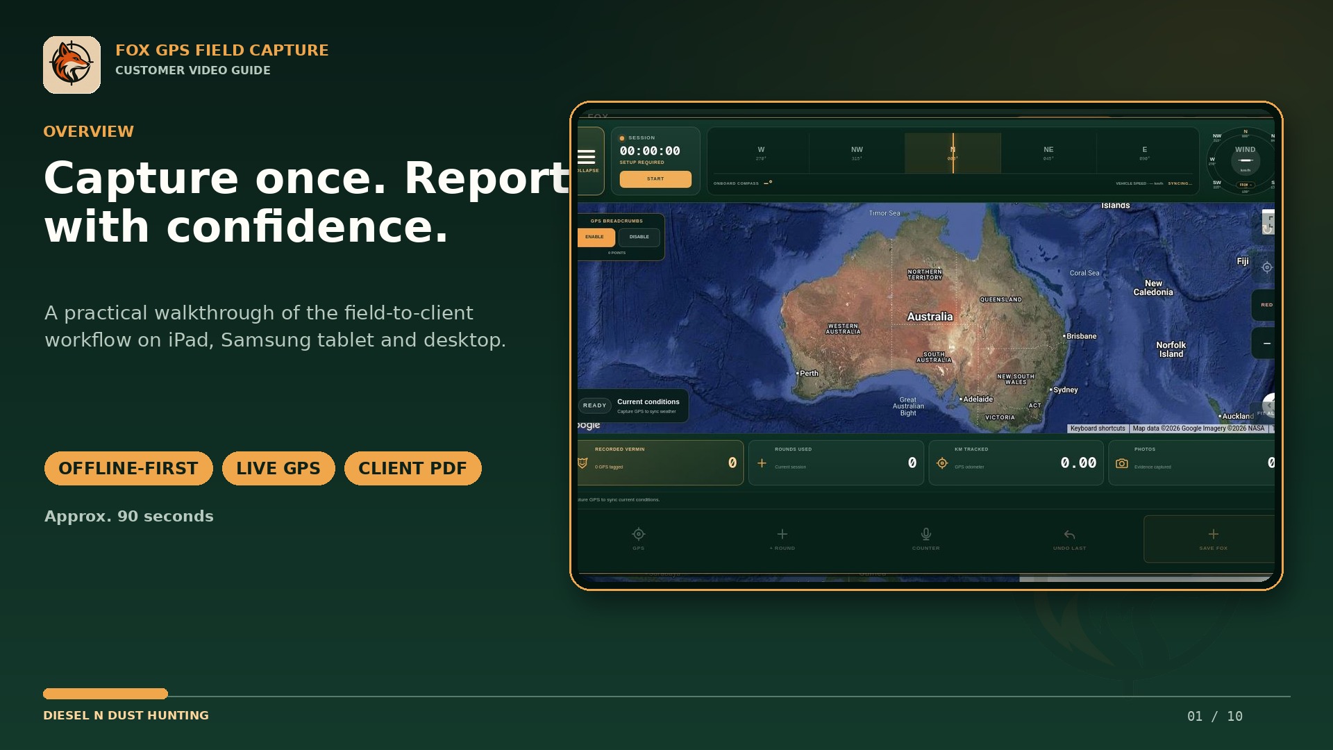Click the COUNTER microphone icon
Viewport: 1333px width, 750px height.
click(926, 534)
